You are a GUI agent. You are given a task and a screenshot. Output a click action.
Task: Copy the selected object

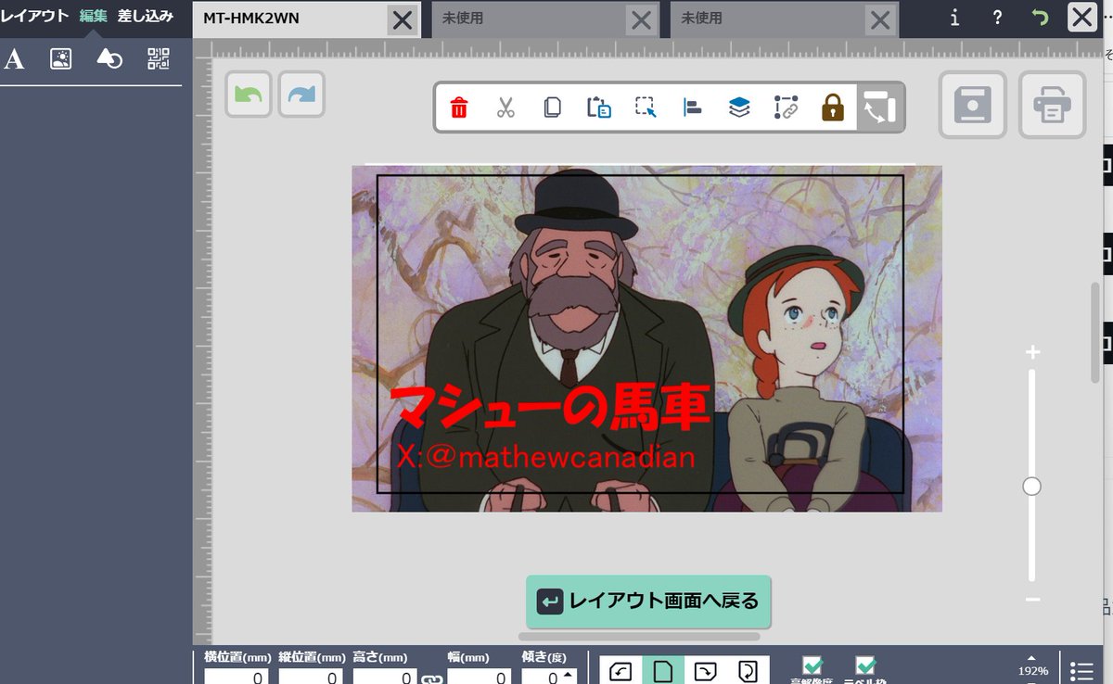(x=552, y=108)
